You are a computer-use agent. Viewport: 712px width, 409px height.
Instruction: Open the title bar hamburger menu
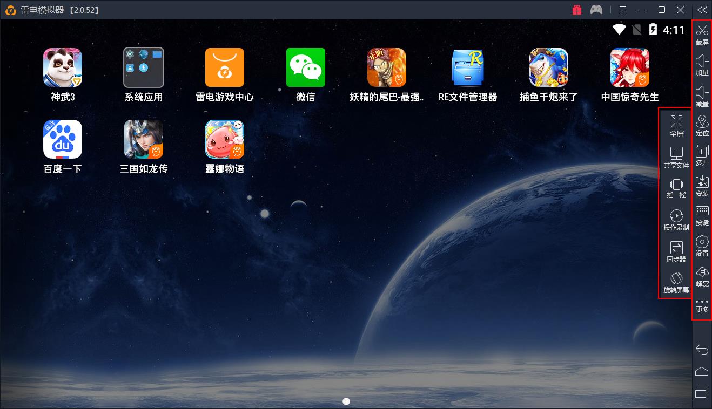623,10
